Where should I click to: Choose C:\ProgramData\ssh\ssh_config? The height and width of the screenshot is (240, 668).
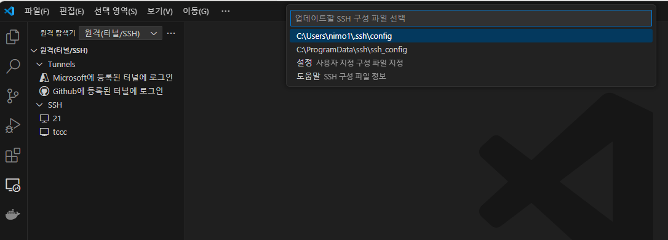pyautogui.click(x=471, y=49)
